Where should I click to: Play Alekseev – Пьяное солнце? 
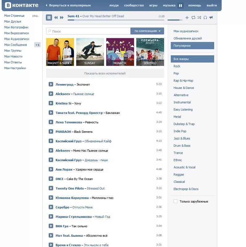coord(51,94)
